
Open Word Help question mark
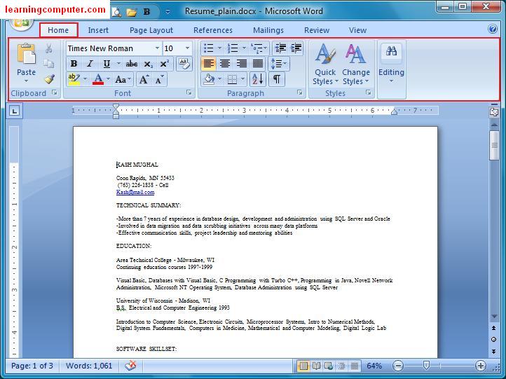coord(493,29)
